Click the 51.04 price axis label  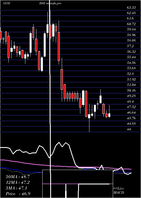point(131,85)
